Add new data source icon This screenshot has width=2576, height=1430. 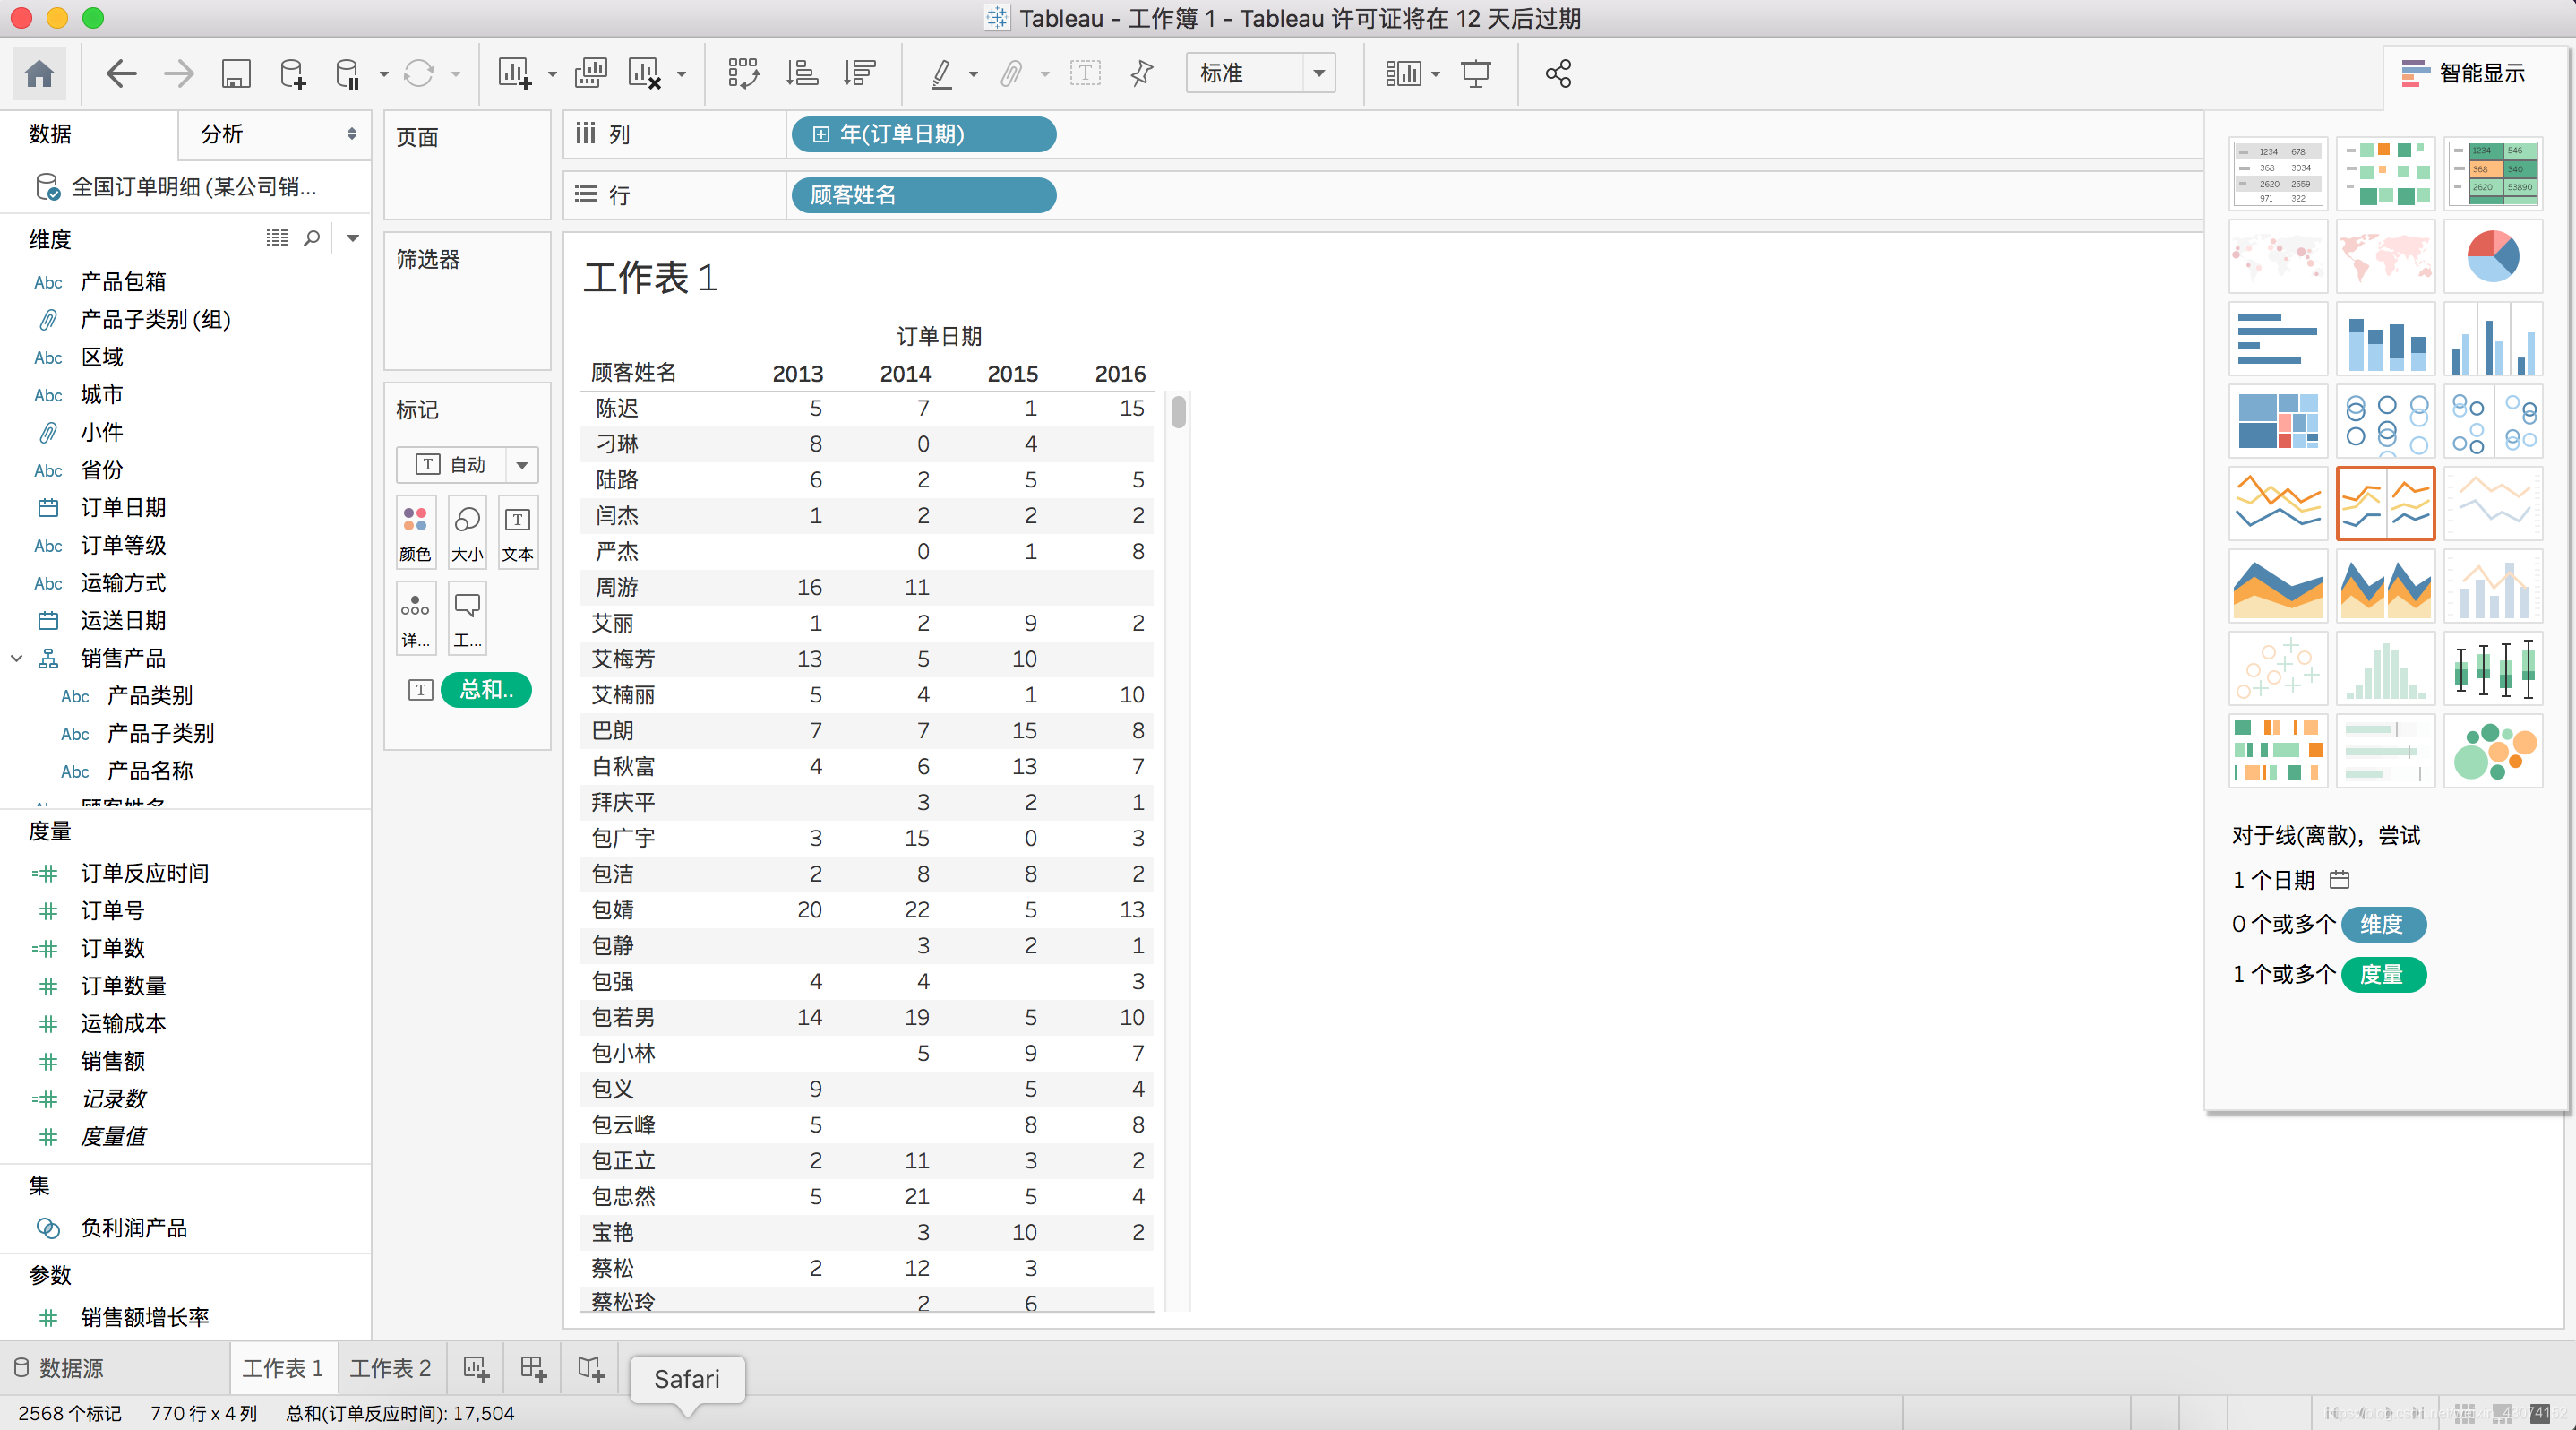(292, 73)
